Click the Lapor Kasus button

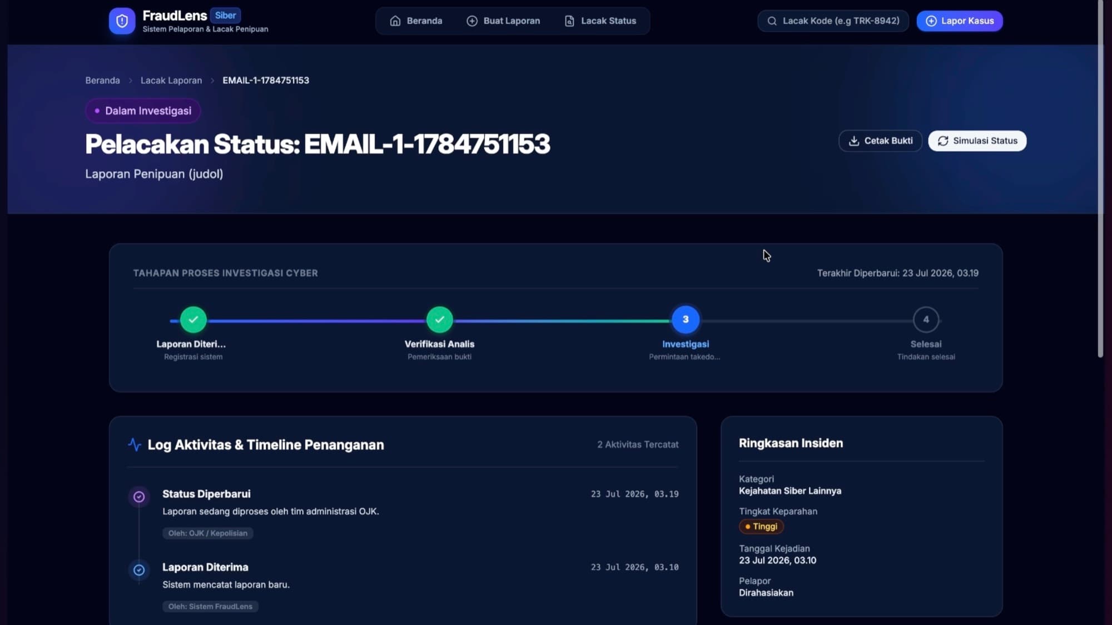pyautogui.click(x=960, y=21)
